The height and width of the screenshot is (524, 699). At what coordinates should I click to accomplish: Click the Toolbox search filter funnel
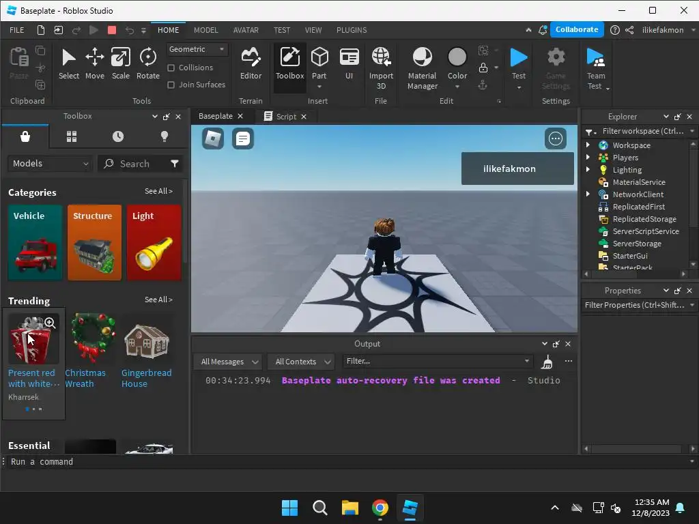pyautogui.click(x=175, y=164)
